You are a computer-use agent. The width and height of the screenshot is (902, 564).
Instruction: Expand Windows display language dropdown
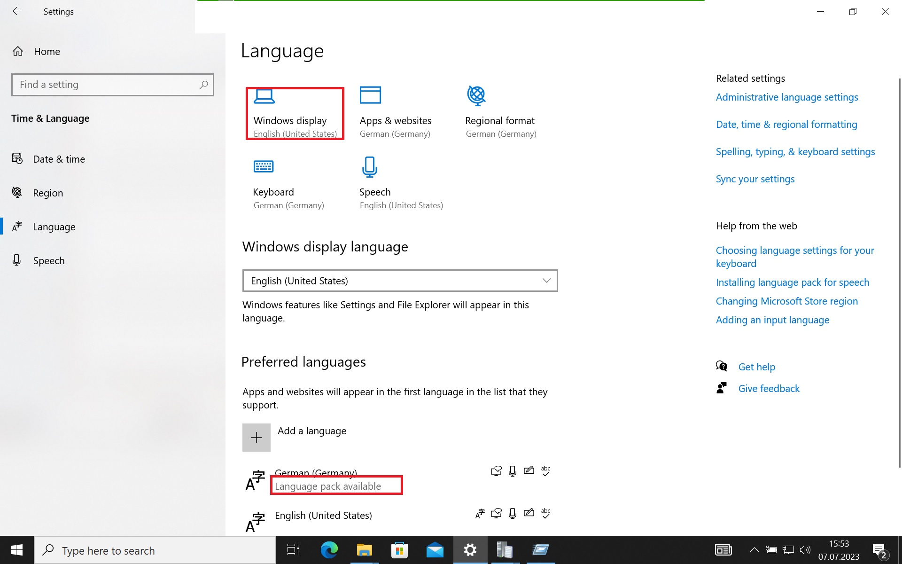tap(399, 280)
